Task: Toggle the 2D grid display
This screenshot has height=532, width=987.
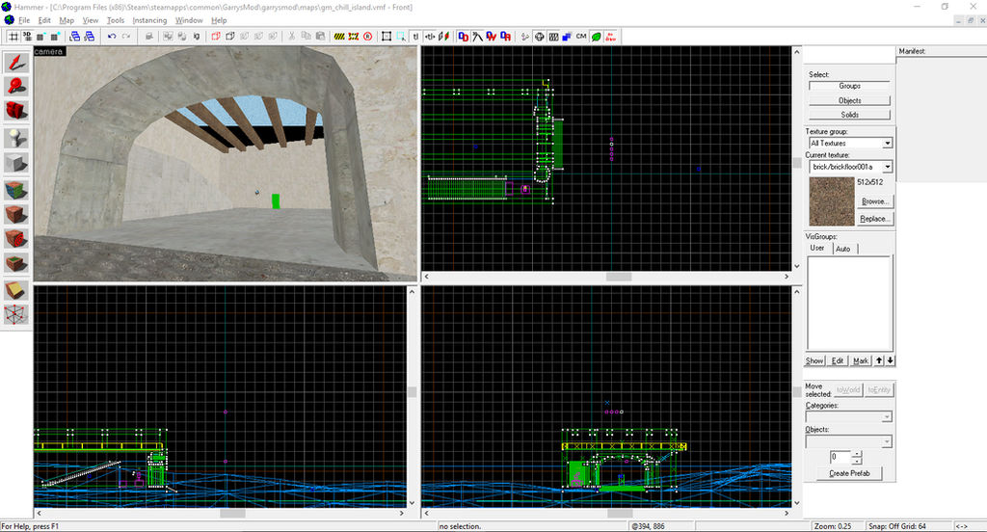Action: (x=13, y=37)
